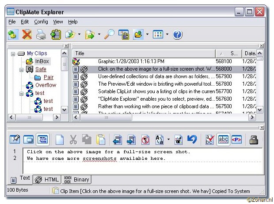The height and width of the screenshot is (204, 274).
Task: Toggle the word wrap icon in editor toolbar
Action: point(42,140)
